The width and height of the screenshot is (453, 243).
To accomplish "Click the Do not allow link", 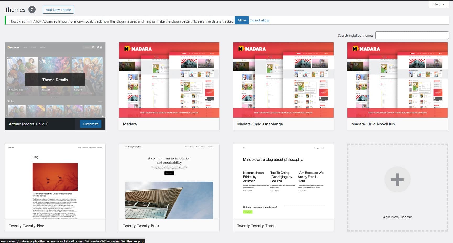I will point(259,20).
